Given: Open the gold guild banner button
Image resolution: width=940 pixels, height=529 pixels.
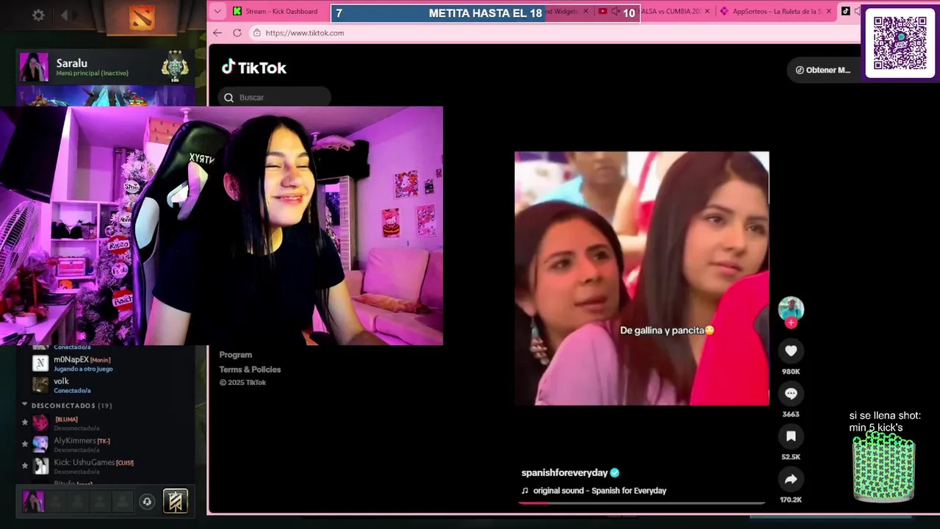Looking at the screenshot, I should click(176, 501).
